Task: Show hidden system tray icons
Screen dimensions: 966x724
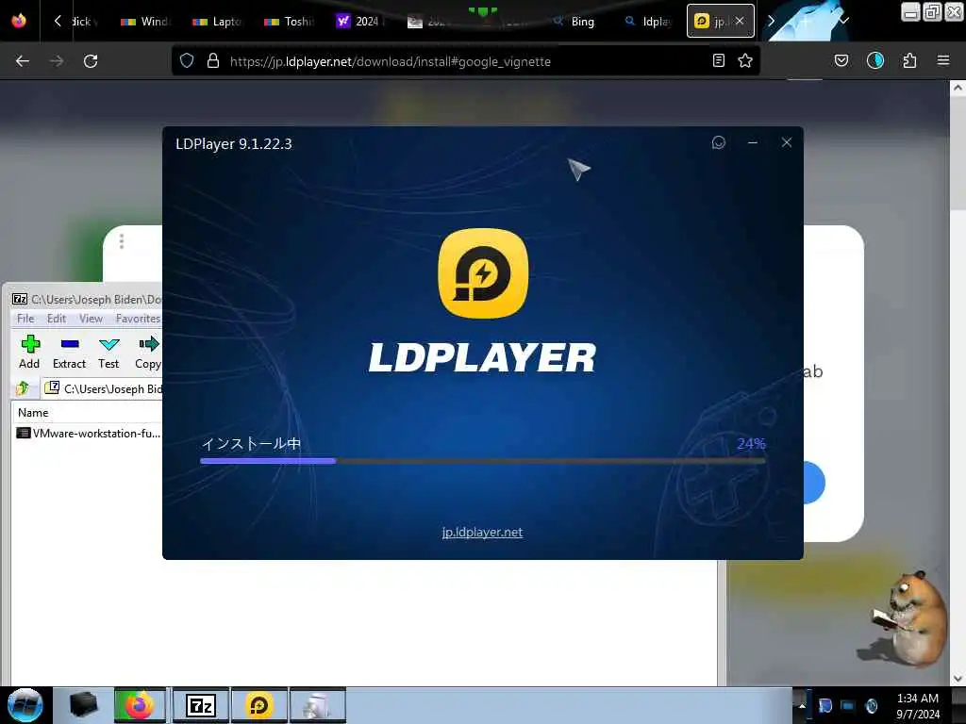Action: coord(802,705)
